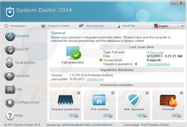Click the Last scan date header

pyautogui.click(x=142, y=47)
